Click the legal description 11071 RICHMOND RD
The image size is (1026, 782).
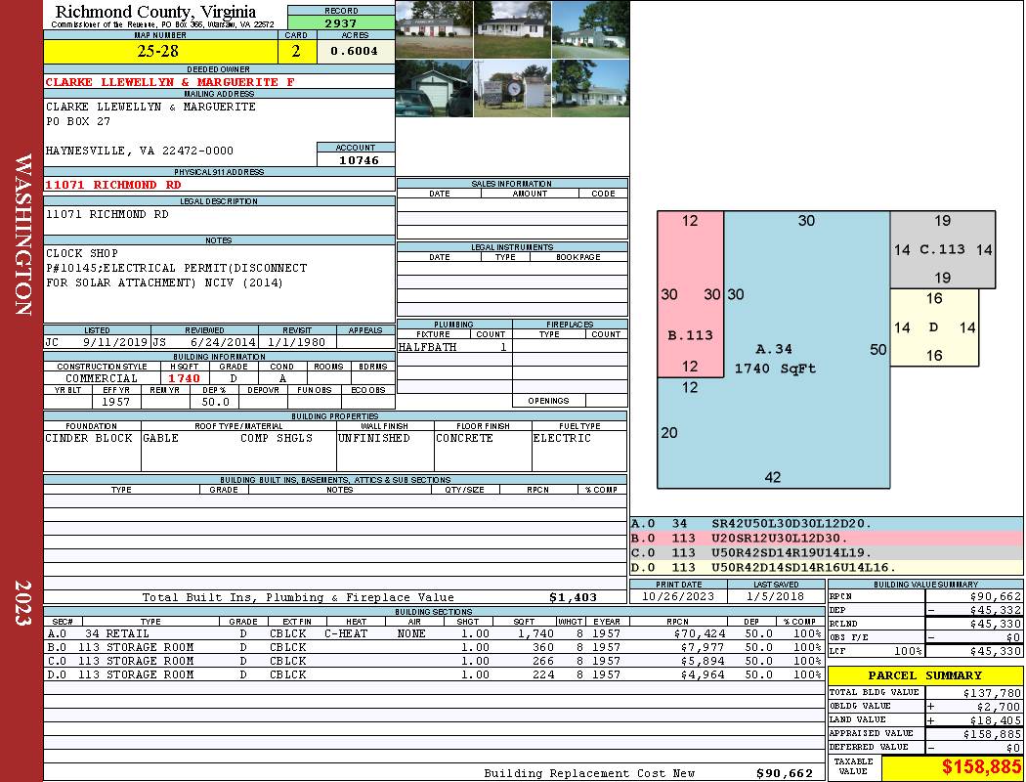(x=107, y=214)
